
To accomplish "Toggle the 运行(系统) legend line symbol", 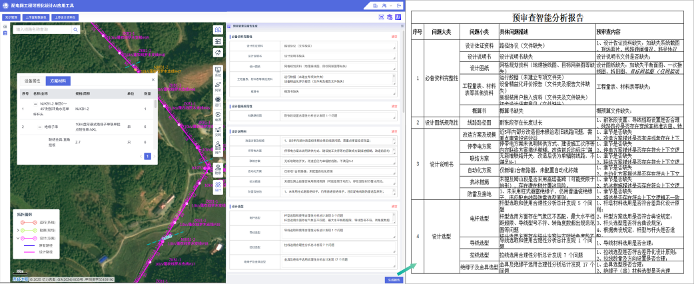I will point(29,221).
